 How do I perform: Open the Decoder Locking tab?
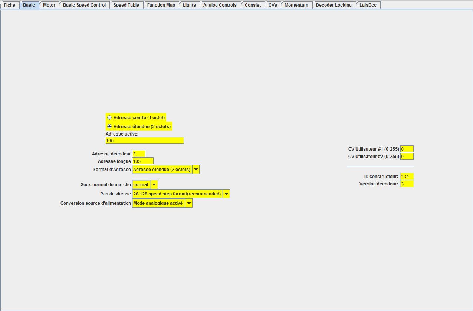pyautogui.click(x=334, y=5)
